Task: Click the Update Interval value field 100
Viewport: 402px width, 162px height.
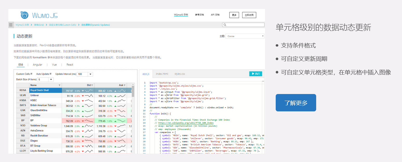Action: (x=82, y=74)
